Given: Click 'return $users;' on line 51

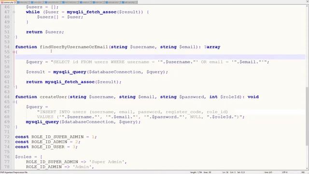Looking at the screenshot, I should point(45,32).
